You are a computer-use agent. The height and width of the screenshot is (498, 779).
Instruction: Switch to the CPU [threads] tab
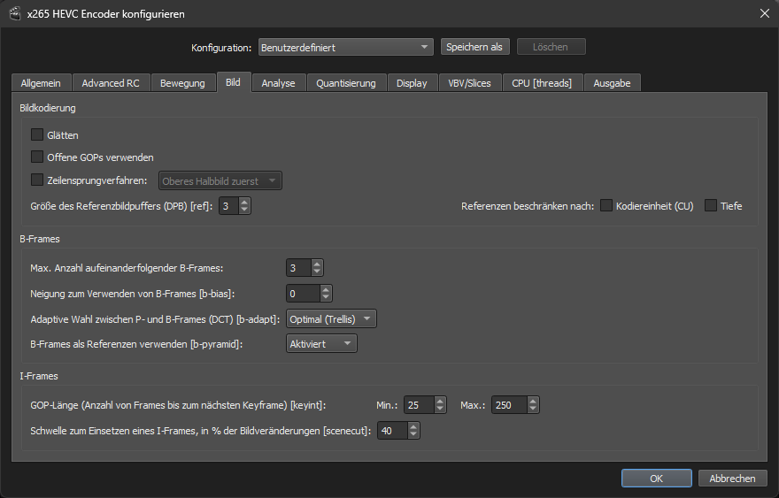[543, 83]
